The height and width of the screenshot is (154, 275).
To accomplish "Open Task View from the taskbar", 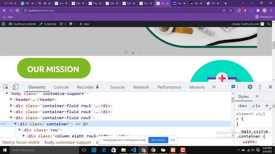I will (x=84, y=150).
